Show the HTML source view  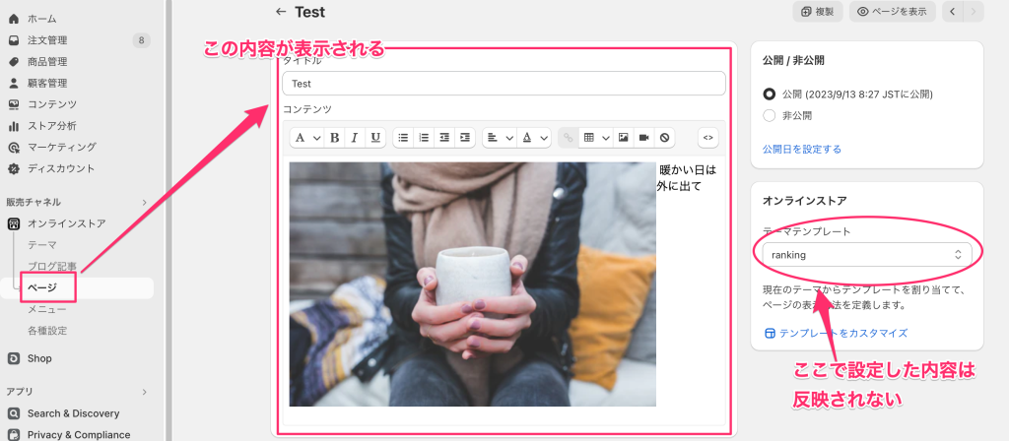click(x=708, y=138)
